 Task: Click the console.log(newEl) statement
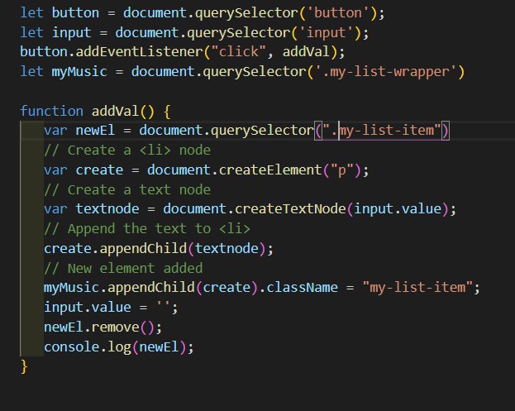(119, 347)
